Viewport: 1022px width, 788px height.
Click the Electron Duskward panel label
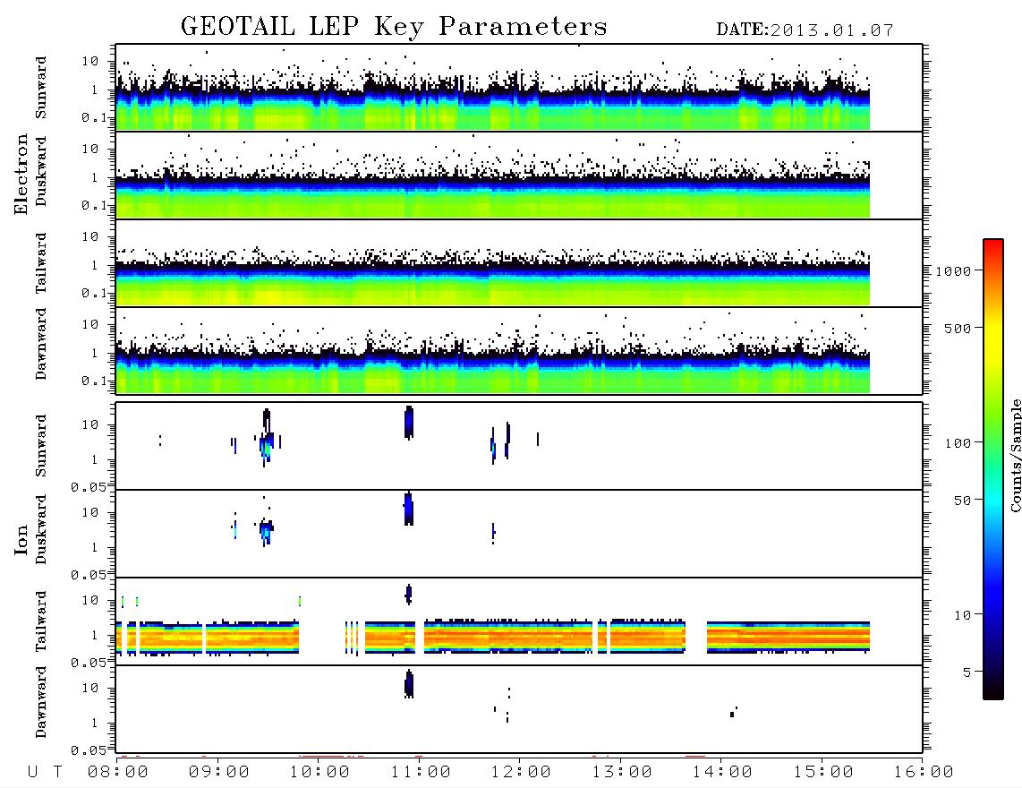40,172
